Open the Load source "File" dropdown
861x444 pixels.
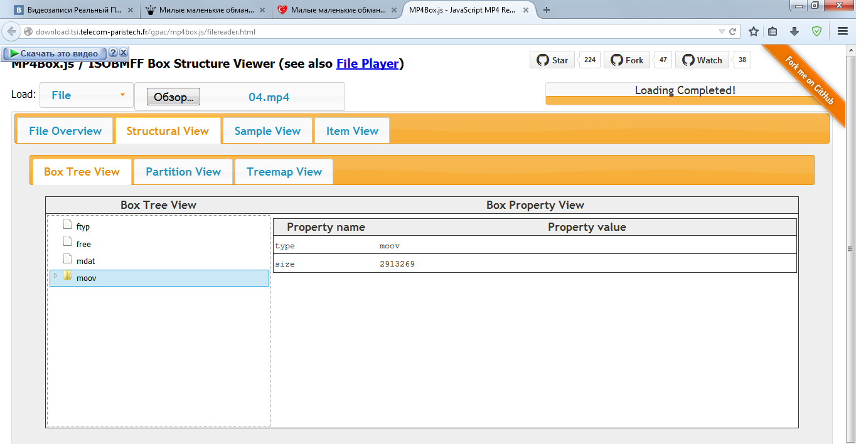[x=87, y=95]
